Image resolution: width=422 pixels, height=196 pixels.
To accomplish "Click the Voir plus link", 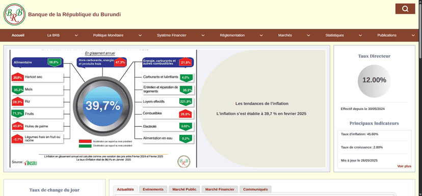I will (x=404, y=166).
